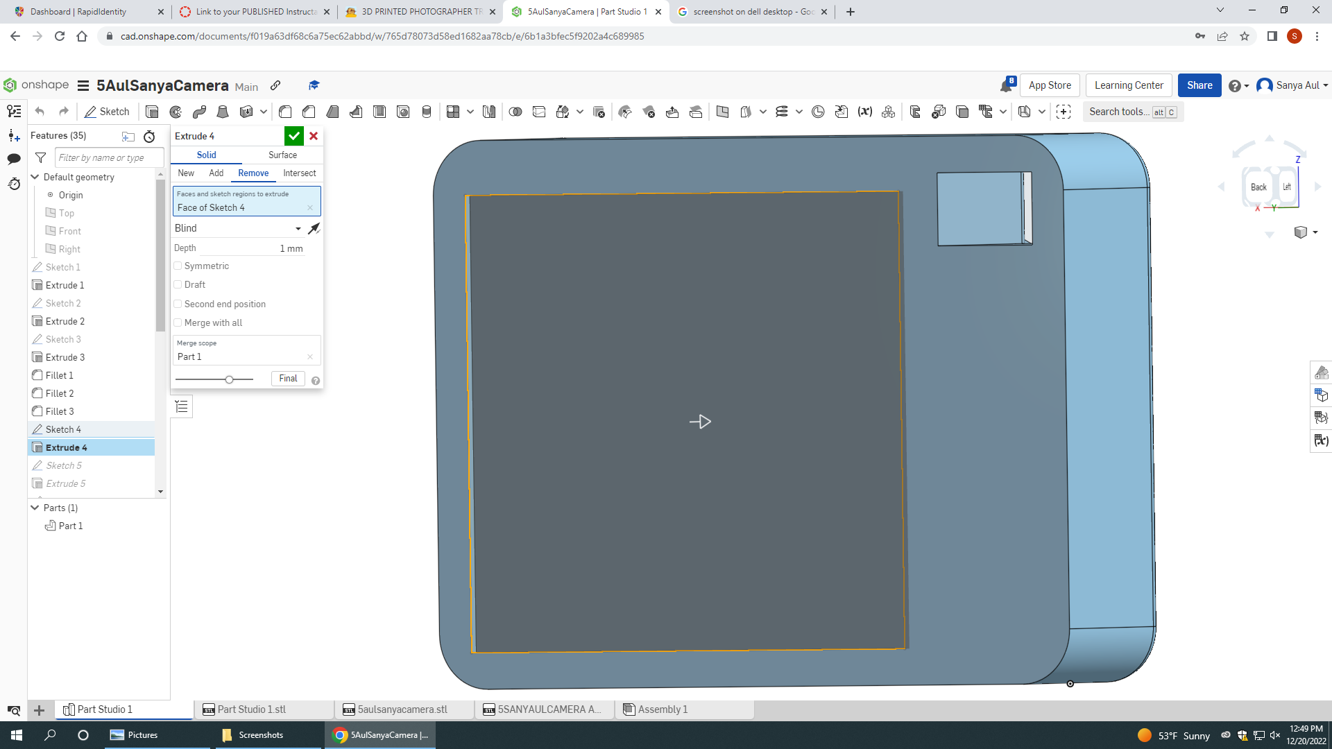Switch to the Solid tab

click(206, 155)
